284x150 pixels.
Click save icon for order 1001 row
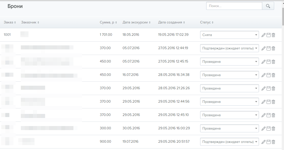point(269,35)
